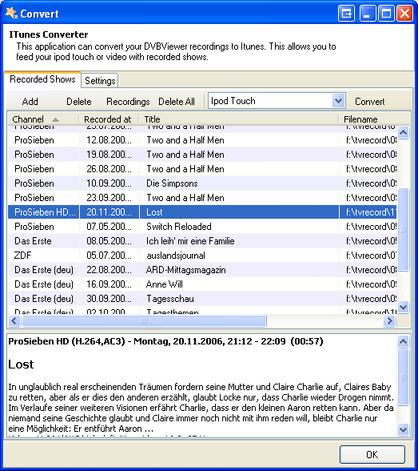Open Recordings from the toolbar
This screenshot has width=418, height=471.
pyautogui.click(x=128, y=102)
